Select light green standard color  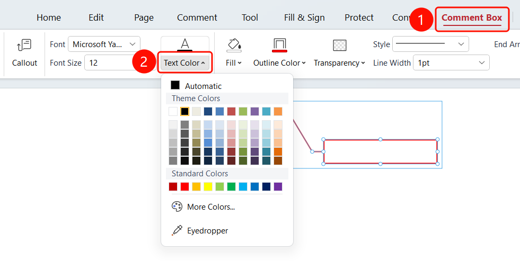219,186
